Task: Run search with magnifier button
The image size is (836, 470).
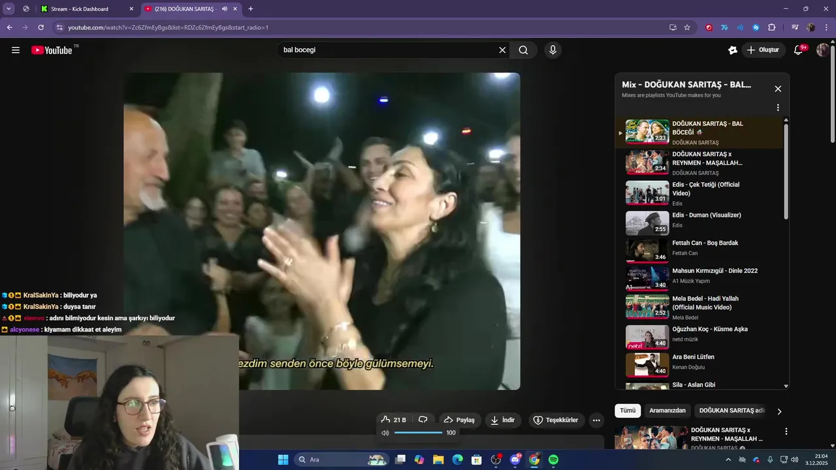Action: 523,50
